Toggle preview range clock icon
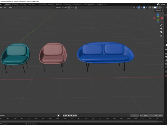 pyautogui.click(x=141, y=116)
